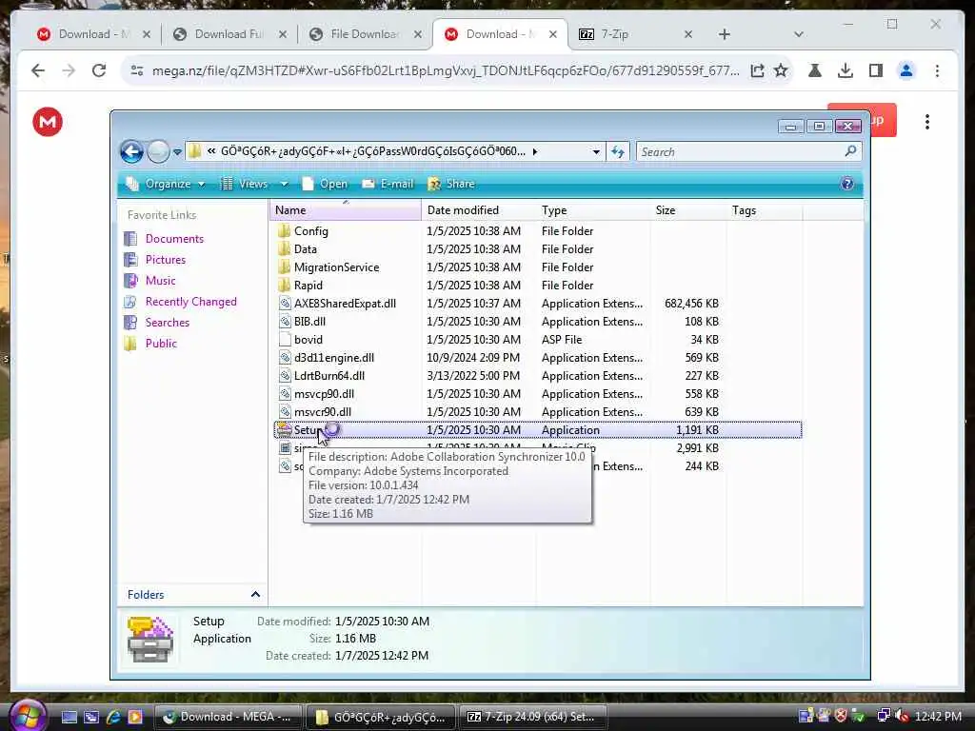Sort by the Type column header

click(592, 210)
